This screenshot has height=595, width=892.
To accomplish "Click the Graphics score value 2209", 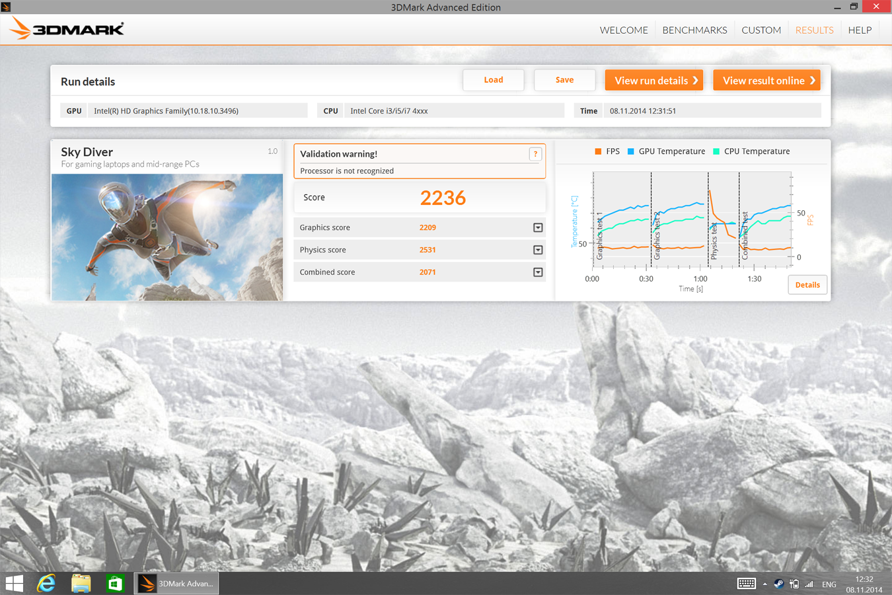I will pyautogui.click(x=427, y=227).
